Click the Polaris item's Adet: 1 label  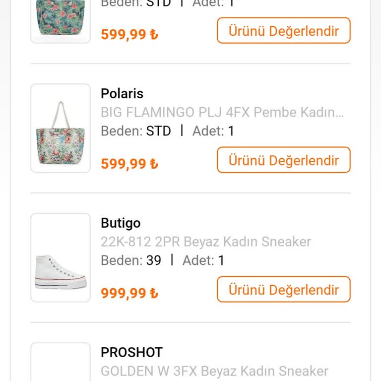tap(213, 131)
